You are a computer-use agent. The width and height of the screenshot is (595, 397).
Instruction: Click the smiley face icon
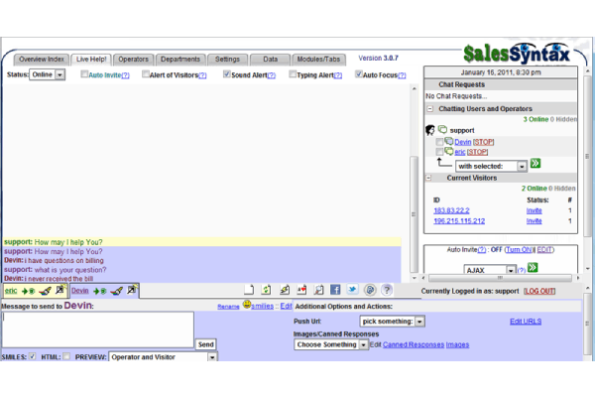(247, 305)
